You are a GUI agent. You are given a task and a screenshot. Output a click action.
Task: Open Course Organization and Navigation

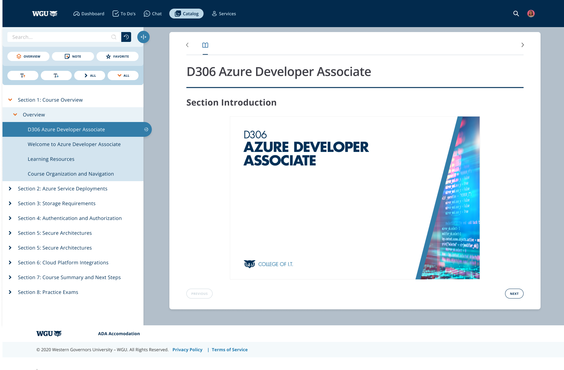click(71, 174)
